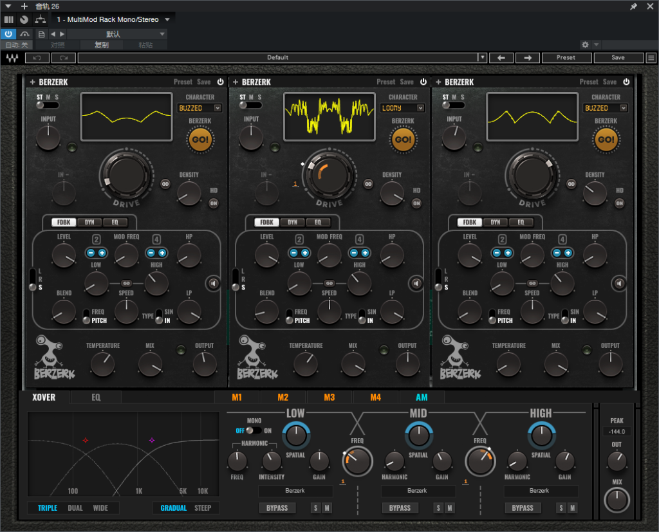659x532 pixels.
Task: Click speaker monitor icon in second Berzerk
Action: coord(416,284)
